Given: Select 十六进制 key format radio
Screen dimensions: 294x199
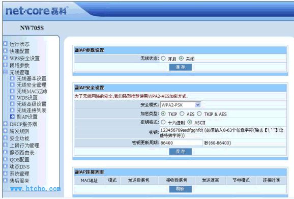Looking at the screenshot, I should (163, 122).
